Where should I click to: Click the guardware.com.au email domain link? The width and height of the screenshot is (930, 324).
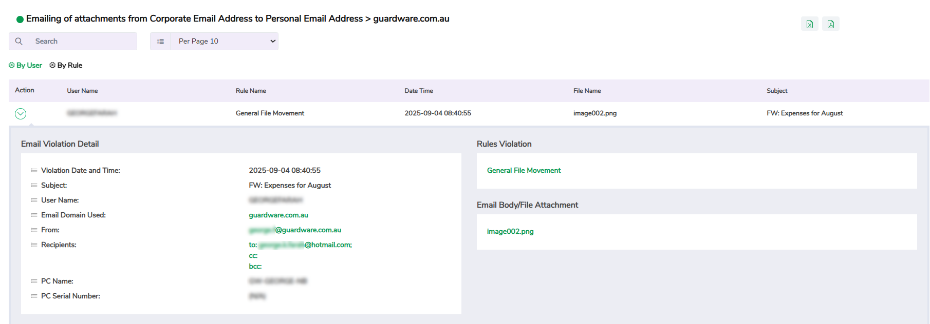pos(278,215)
